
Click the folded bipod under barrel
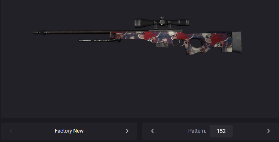[100, 41]
